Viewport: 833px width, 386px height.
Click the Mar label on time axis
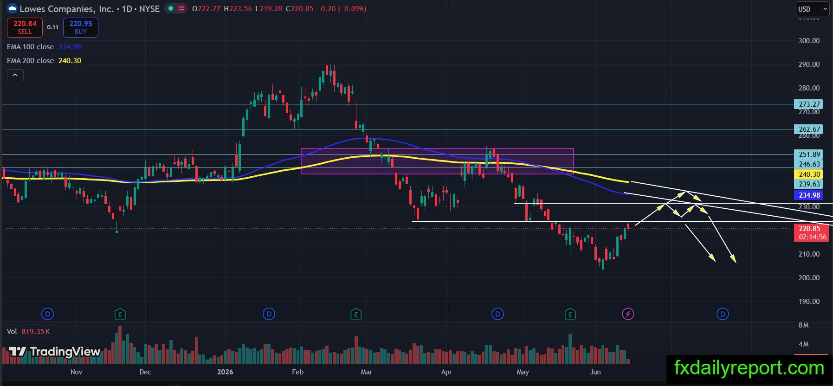pyautogui.click(x=367, y=372)
